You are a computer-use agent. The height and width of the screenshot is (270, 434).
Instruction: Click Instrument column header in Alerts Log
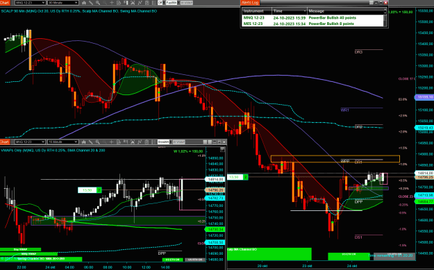pos(257,11)
